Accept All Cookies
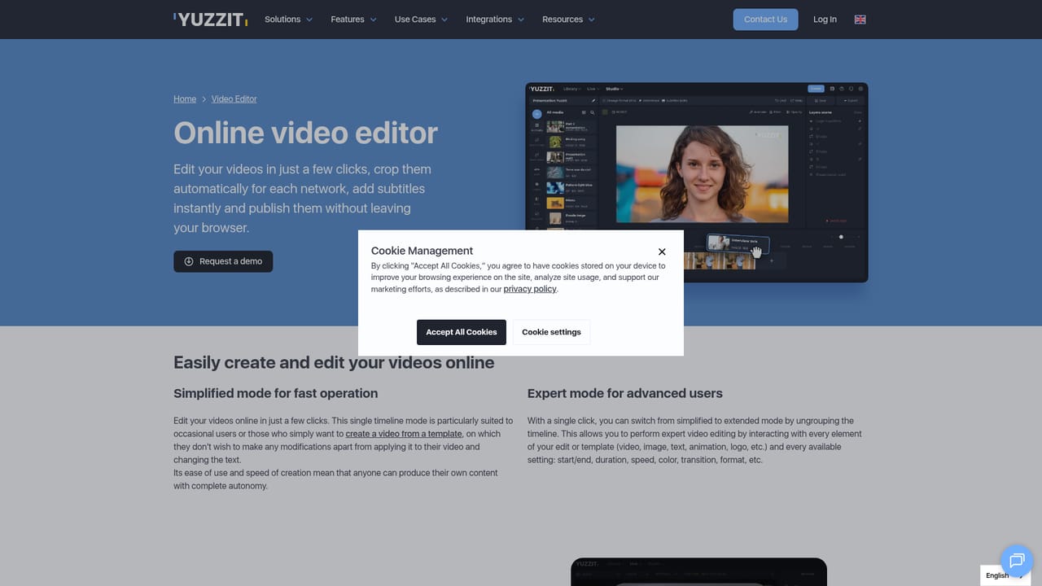Viewport: 1042px width, 586px height. point(462,332)
